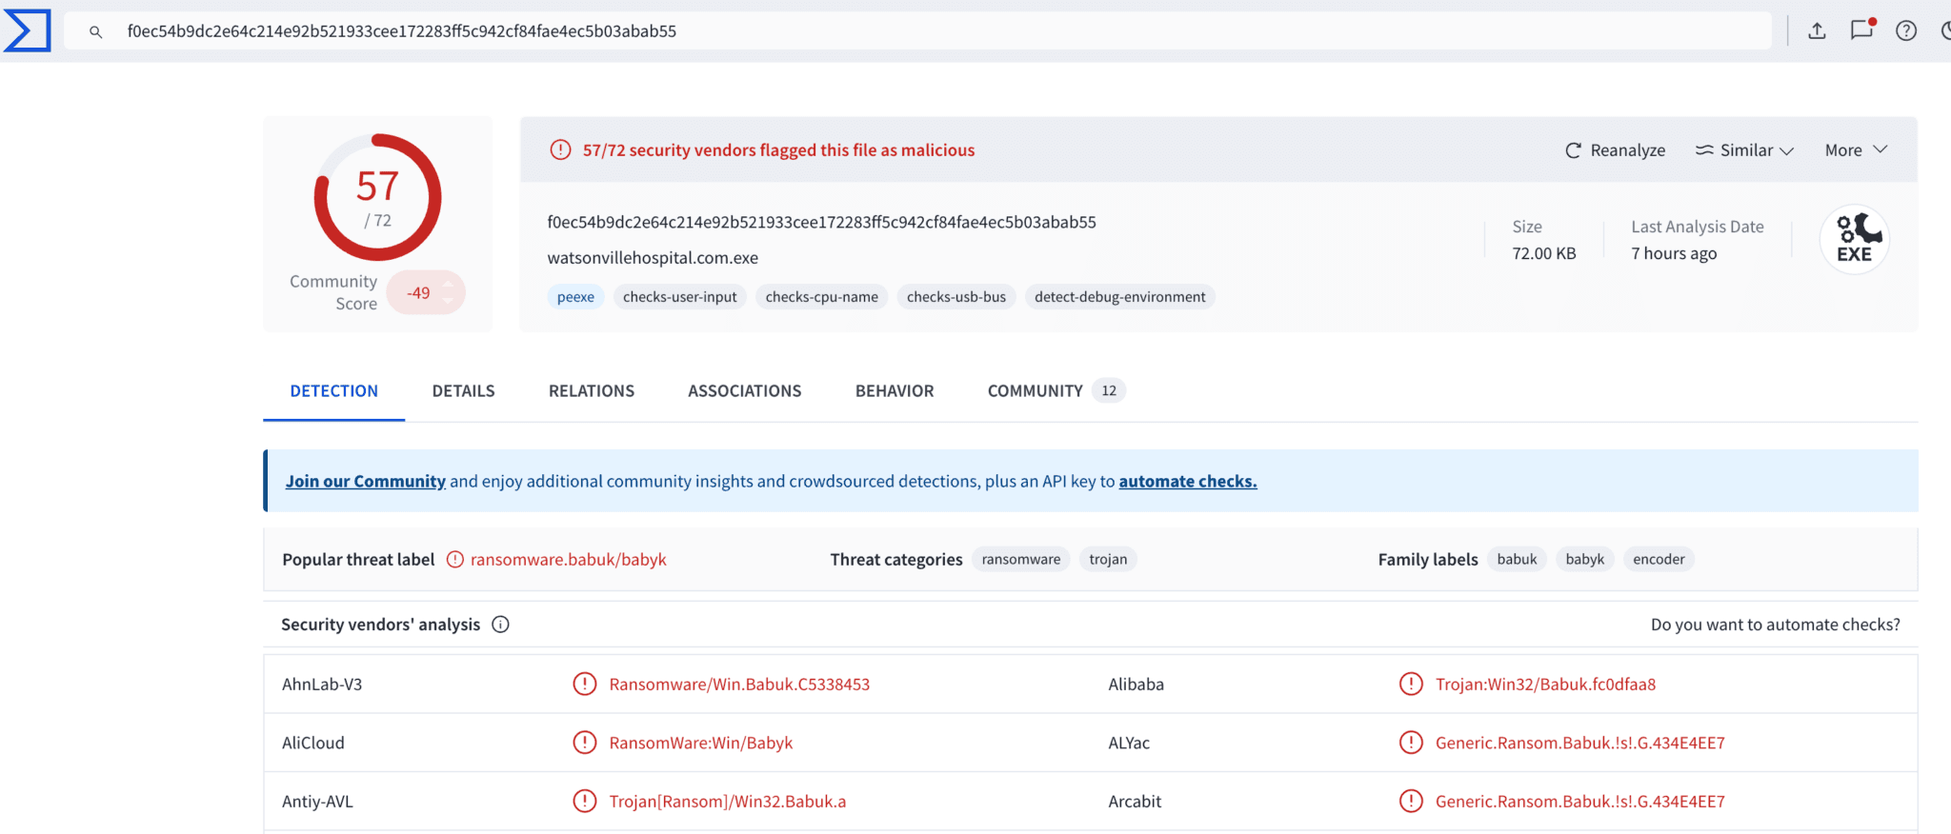Switch to the DETAILS tab

[463, 391]
